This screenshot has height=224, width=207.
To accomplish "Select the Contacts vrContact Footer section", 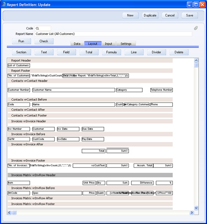I will [x=90, y=115].
